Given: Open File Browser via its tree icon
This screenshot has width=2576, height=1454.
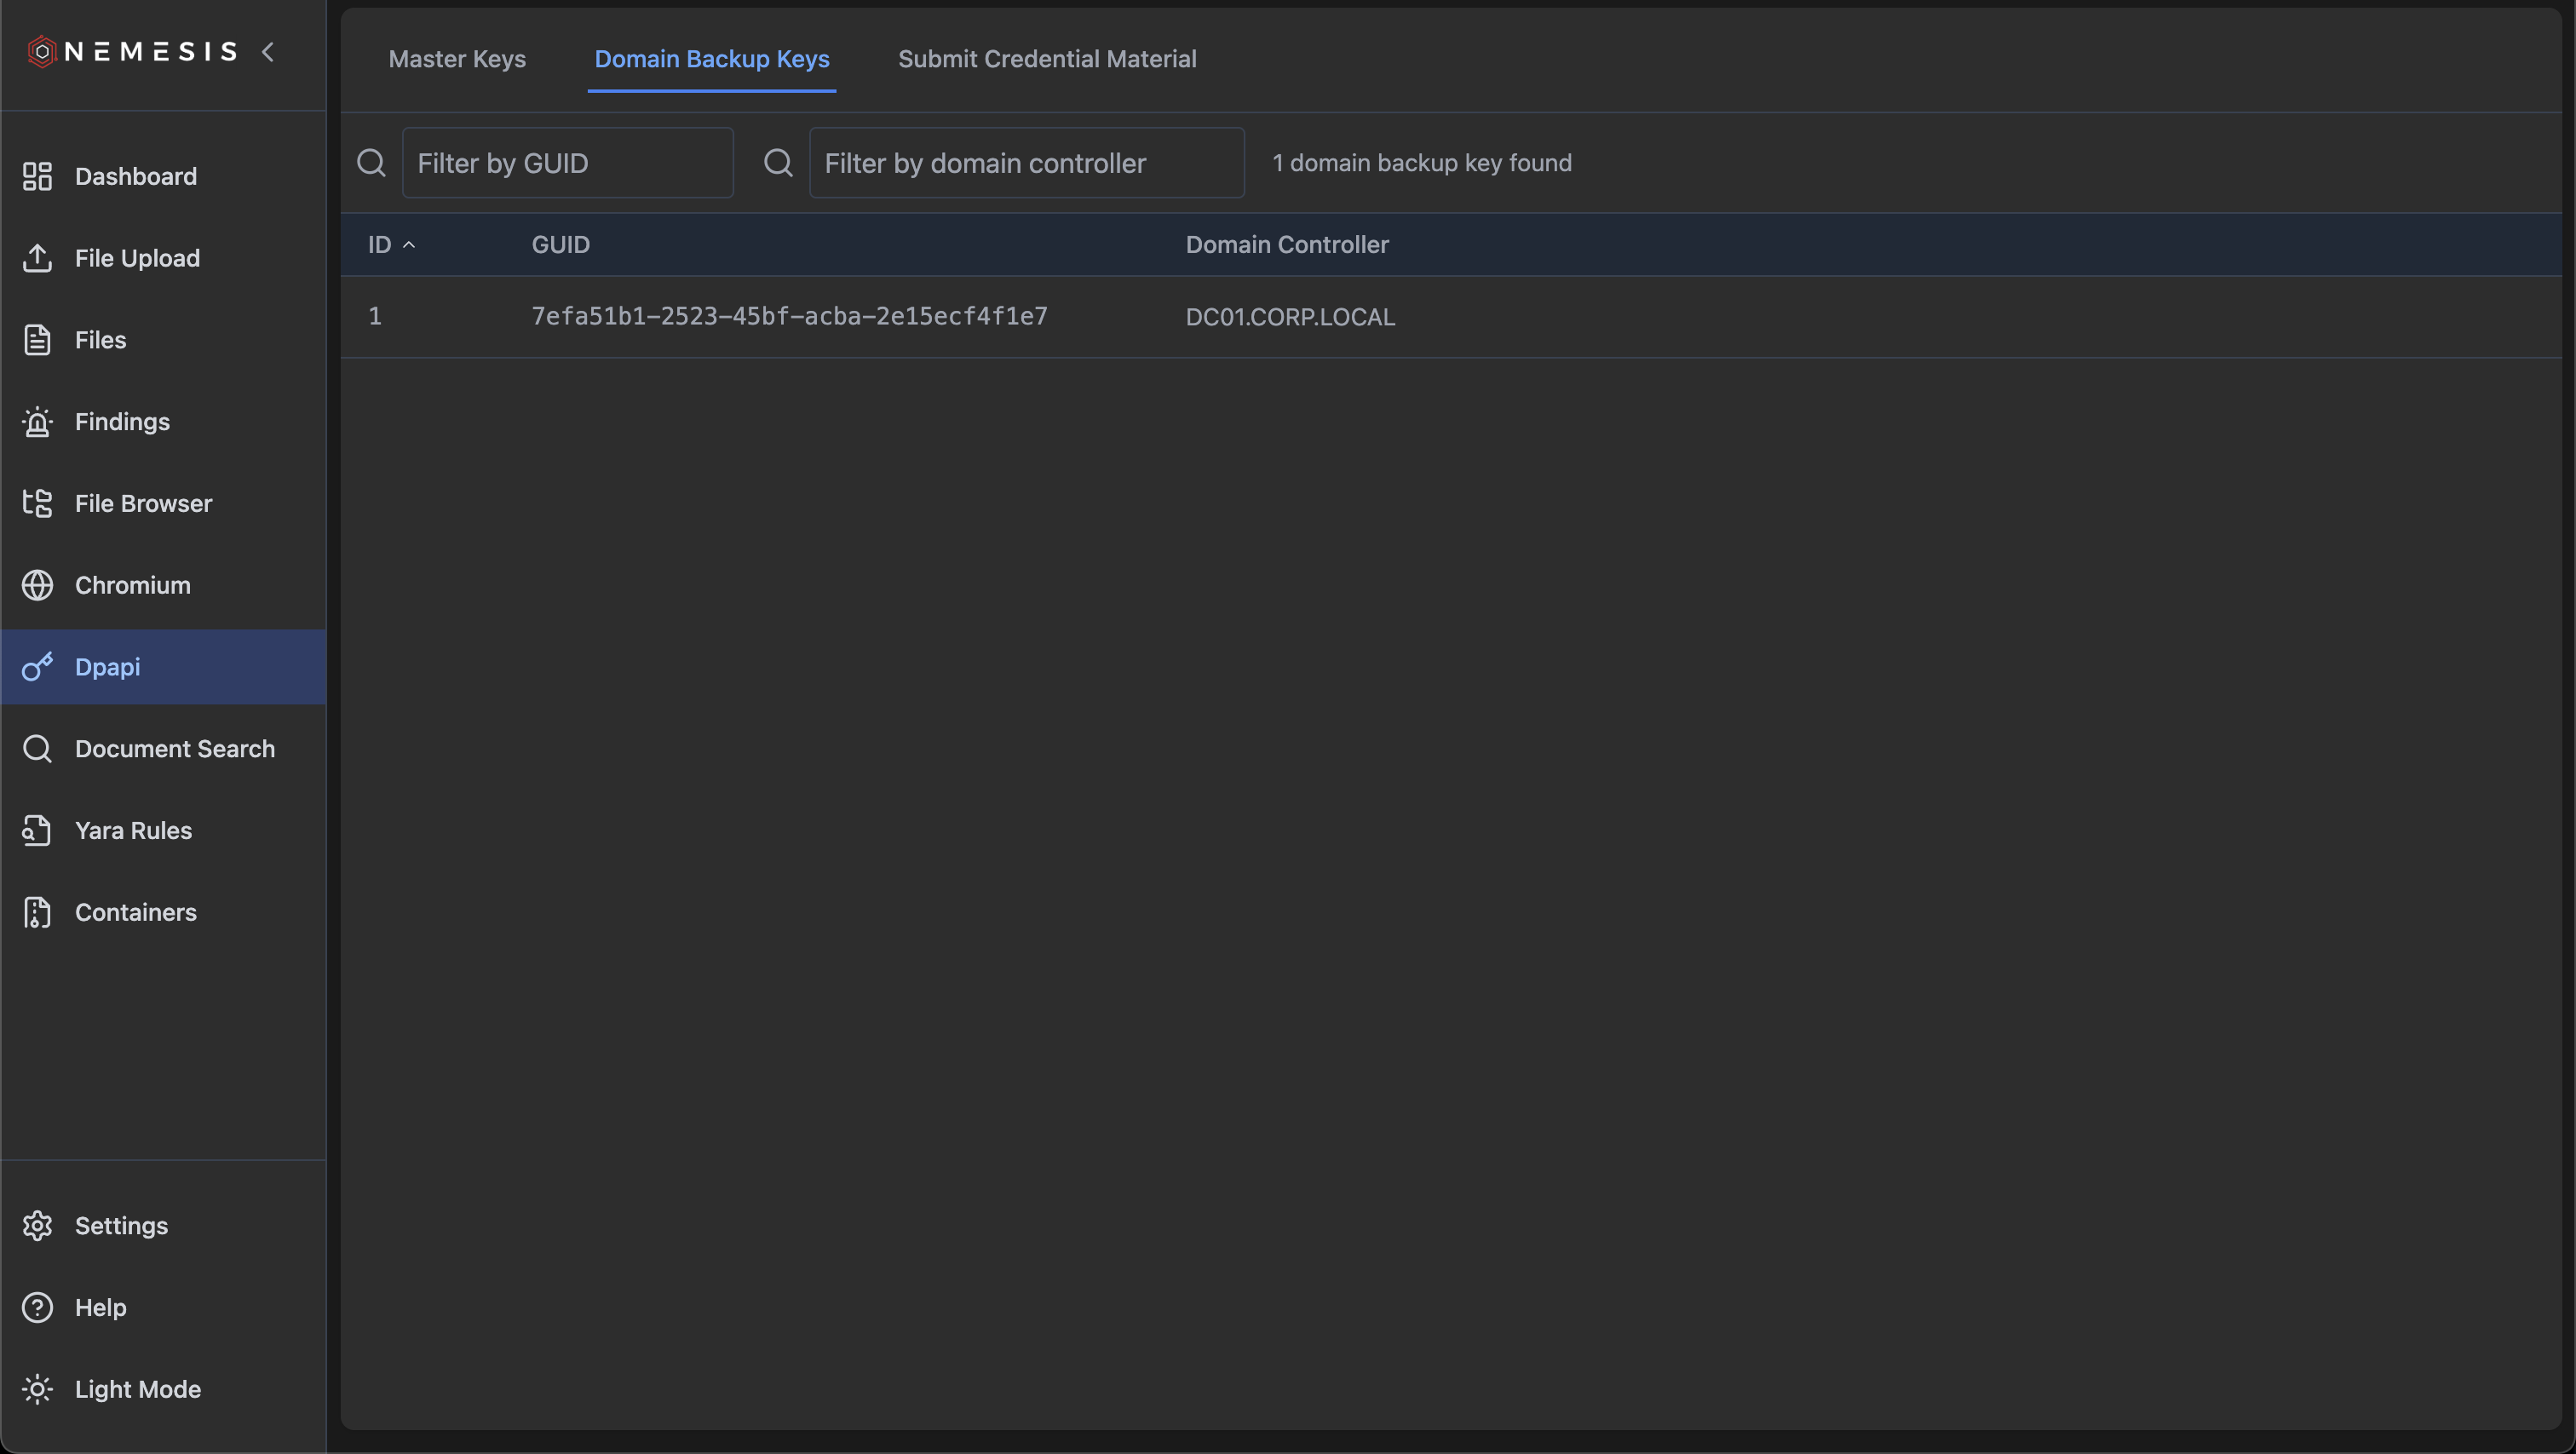Looking at the screenshot, I should 37,503.
